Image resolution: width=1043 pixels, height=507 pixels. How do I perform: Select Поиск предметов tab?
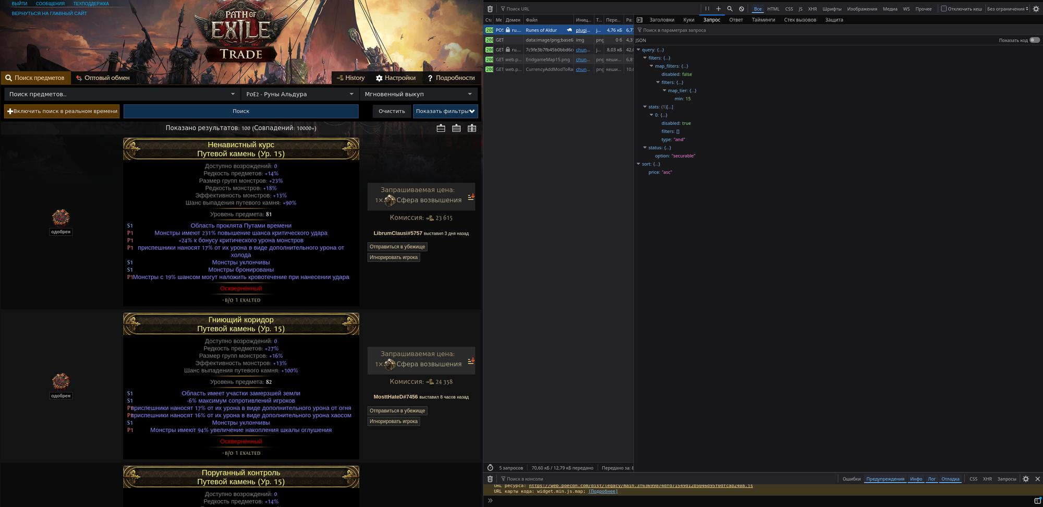(35, 78)
